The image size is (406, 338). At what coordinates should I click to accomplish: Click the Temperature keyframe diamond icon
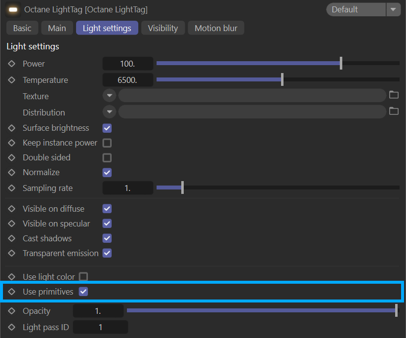(12, 80)
